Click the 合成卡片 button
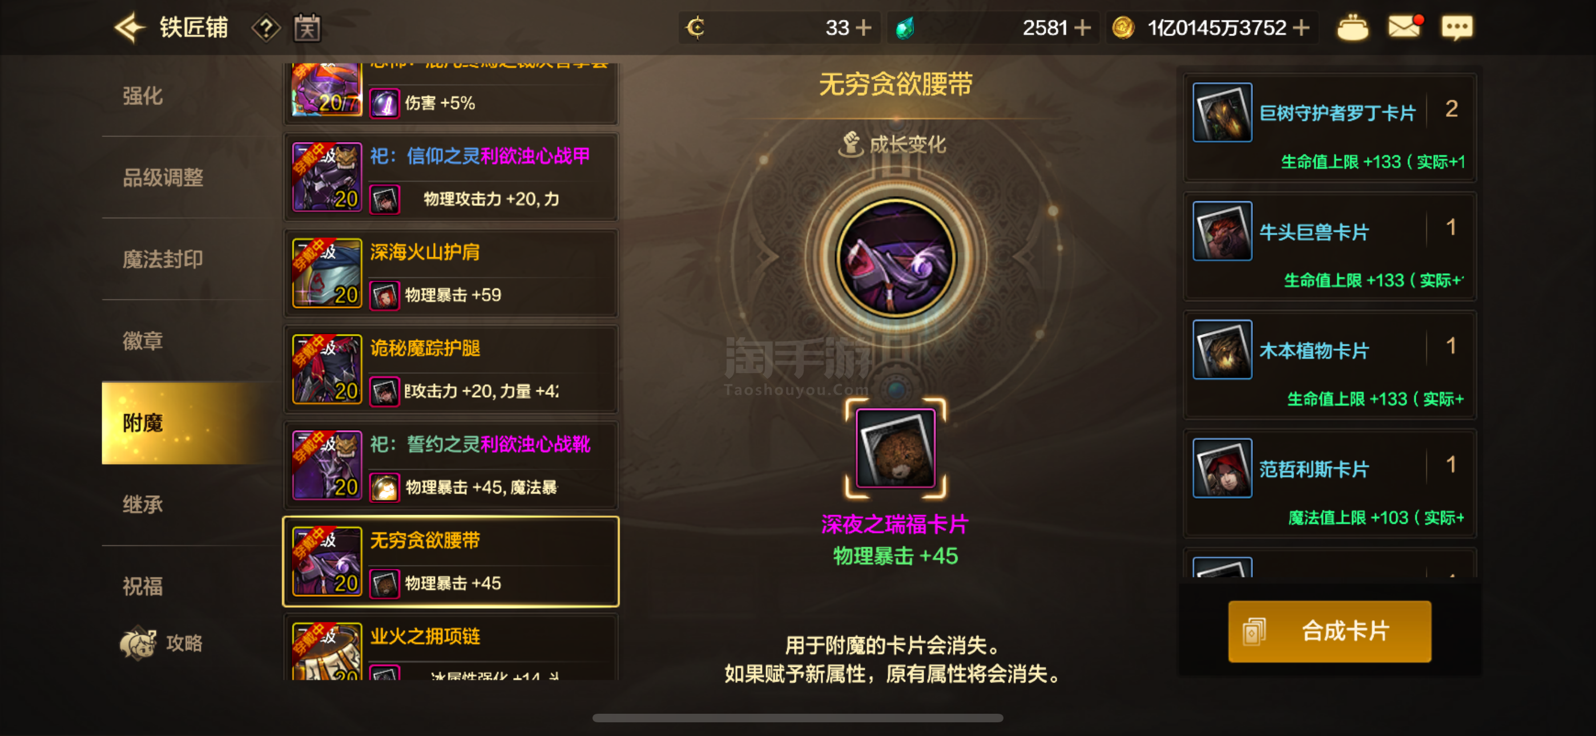Image resolution: width=1596 pixels, height=736 pixels. (x=1329, y=631)
